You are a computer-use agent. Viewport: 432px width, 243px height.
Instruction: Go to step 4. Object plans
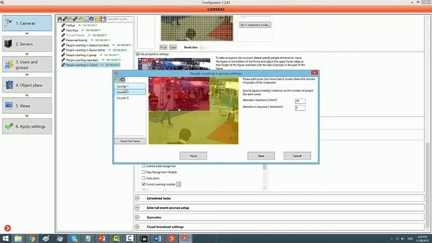(x=27, y=85)
